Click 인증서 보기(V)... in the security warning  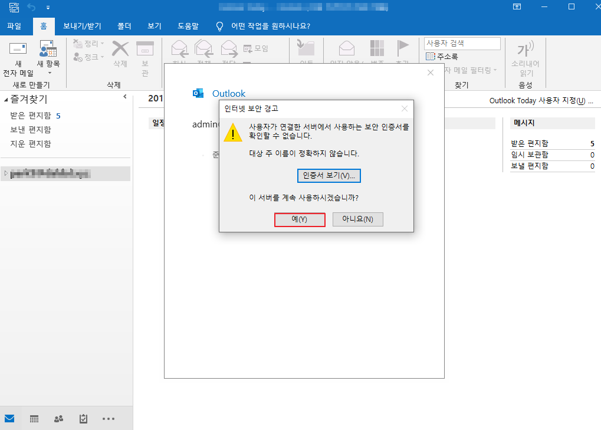(x=329, y=176)
